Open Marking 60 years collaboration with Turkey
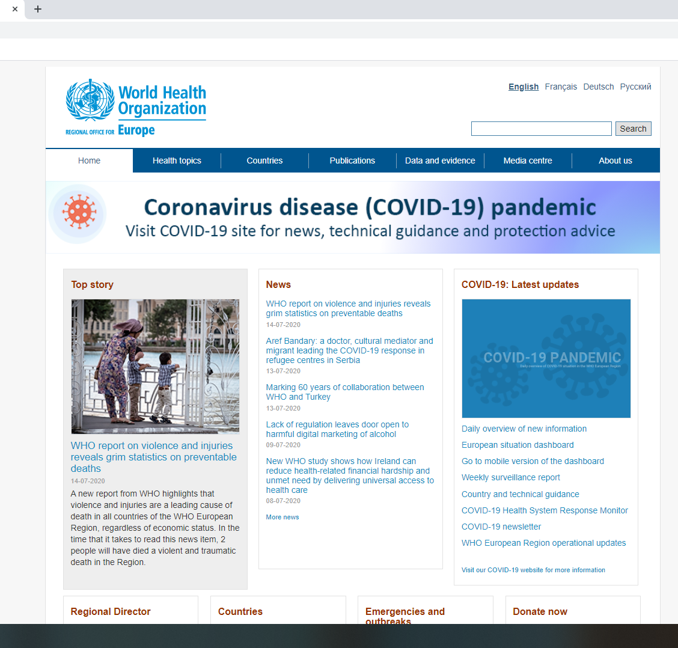 click(345, 392)
